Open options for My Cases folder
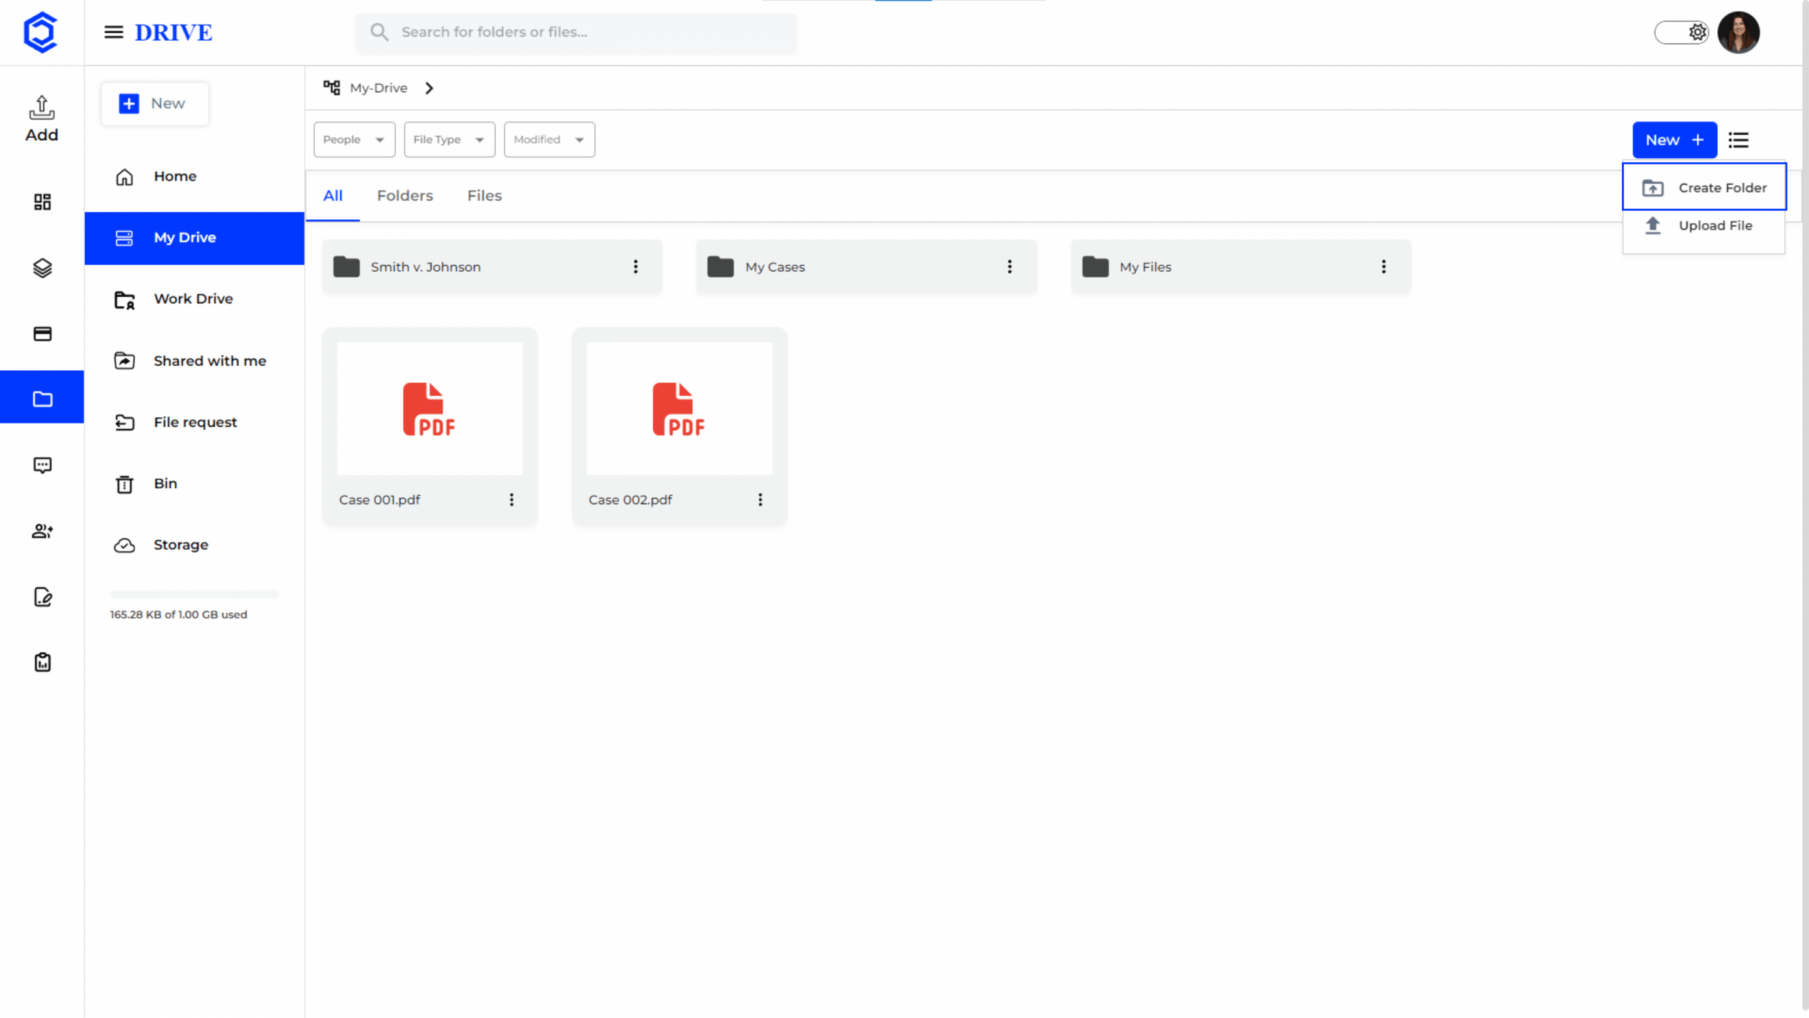This screenshot has width=1809, height=1018. [1009, 267]
